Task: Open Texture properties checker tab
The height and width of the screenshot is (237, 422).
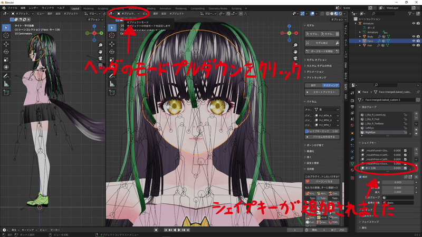Action: (352, 178)
